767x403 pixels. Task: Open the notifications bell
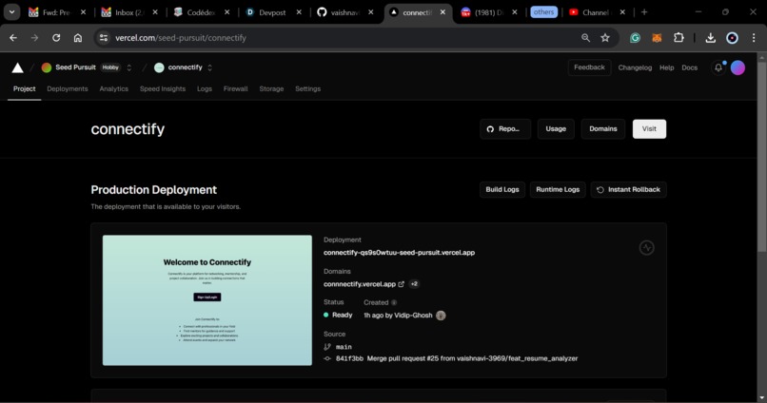coord(718,67)
